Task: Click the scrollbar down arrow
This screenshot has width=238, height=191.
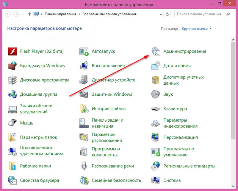Action: [x=233, y=186]
